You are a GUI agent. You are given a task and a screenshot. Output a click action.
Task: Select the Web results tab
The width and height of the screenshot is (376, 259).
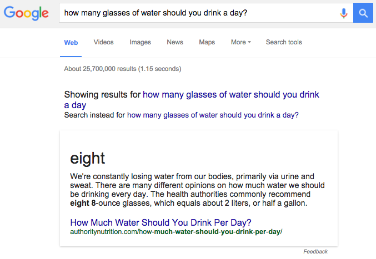click(x=71, y=43)
